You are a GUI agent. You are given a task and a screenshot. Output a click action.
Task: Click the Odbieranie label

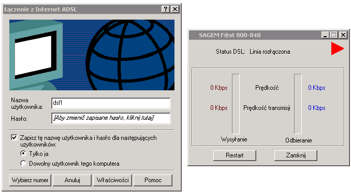coord(299,140)
